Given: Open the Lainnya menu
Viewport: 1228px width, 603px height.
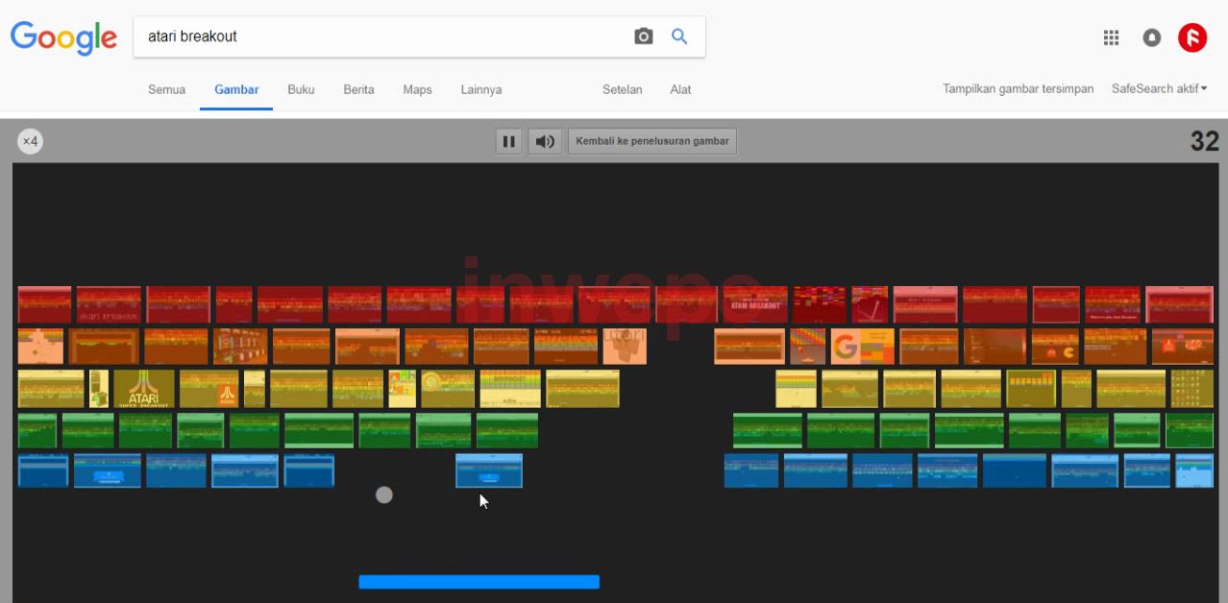Looking at the screenshot, I should 480,89.
